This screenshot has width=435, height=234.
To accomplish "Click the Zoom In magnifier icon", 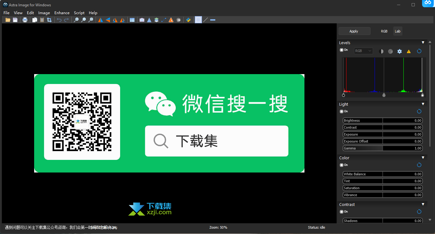I will click(x=76, y=20).
